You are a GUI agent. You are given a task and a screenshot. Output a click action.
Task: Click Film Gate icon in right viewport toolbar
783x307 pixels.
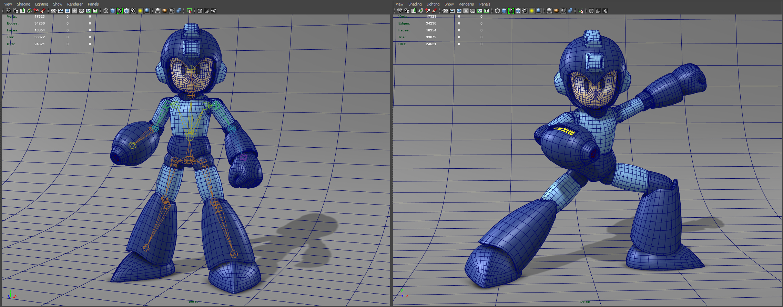(452, 11)
